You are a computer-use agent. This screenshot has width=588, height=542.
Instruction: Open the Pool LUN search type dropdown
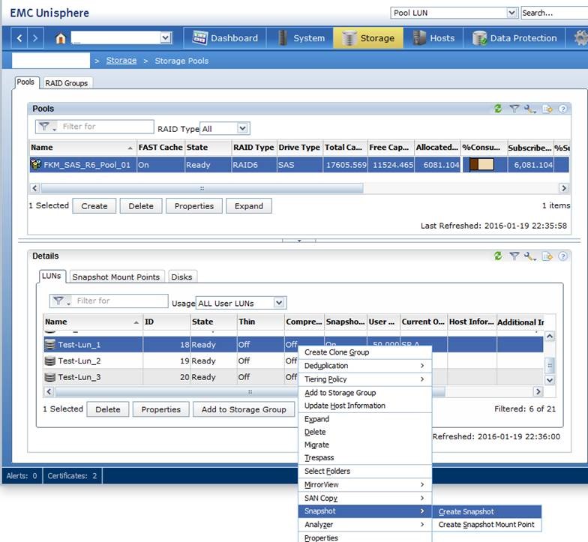pyautogui.click(x=511, y=13)
